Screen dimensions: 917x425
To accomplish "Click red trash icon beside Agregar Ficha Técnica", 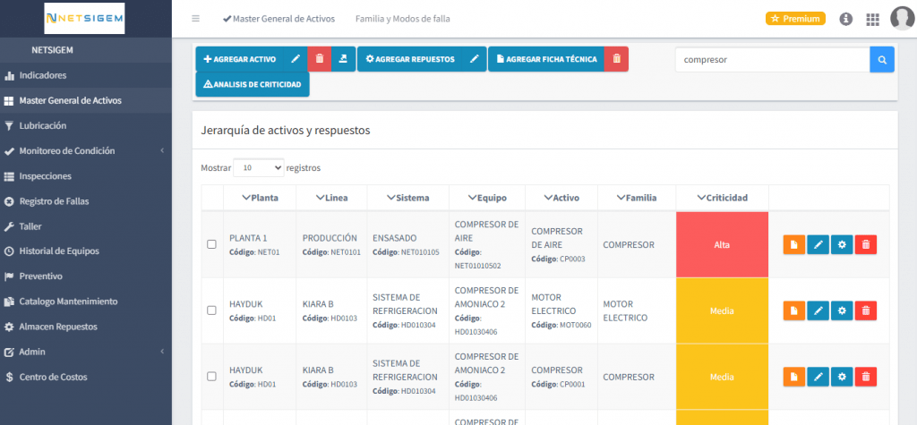I will [616, 59].
